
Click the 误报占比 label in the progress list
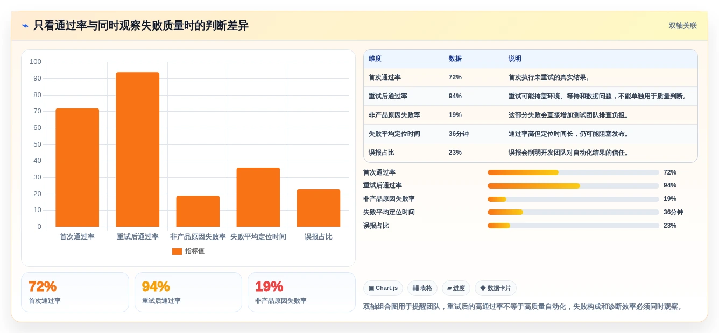[x=376, y=226]
